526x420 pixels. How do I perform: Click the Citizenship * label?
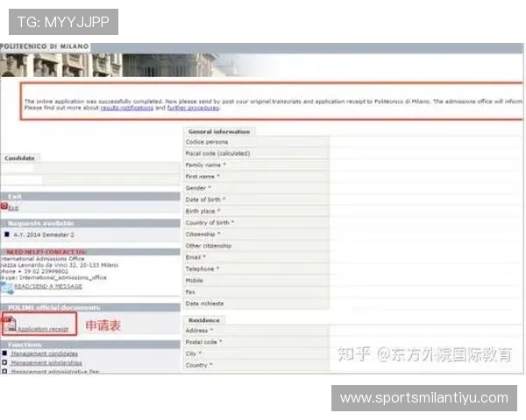coord(203,234)
